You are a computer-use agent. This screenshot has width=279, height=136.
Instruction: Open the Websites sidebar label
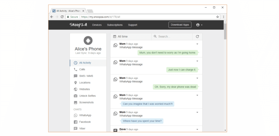pyautogui.click(x=84, y=89)
